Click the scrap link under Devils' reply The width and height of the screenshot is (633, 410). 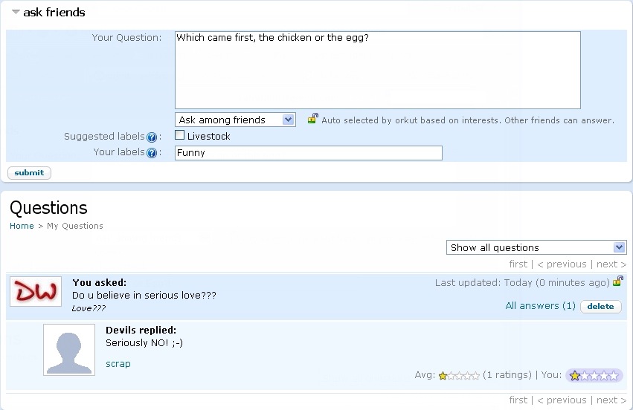point(118,364)
